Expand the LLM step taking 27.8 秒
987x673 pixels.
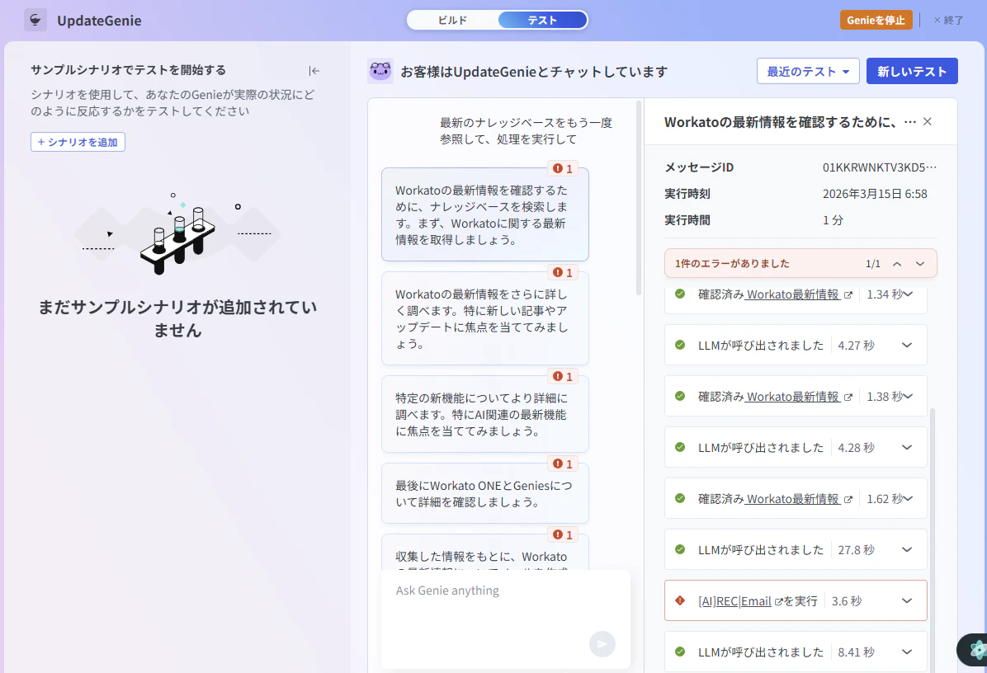907,550
